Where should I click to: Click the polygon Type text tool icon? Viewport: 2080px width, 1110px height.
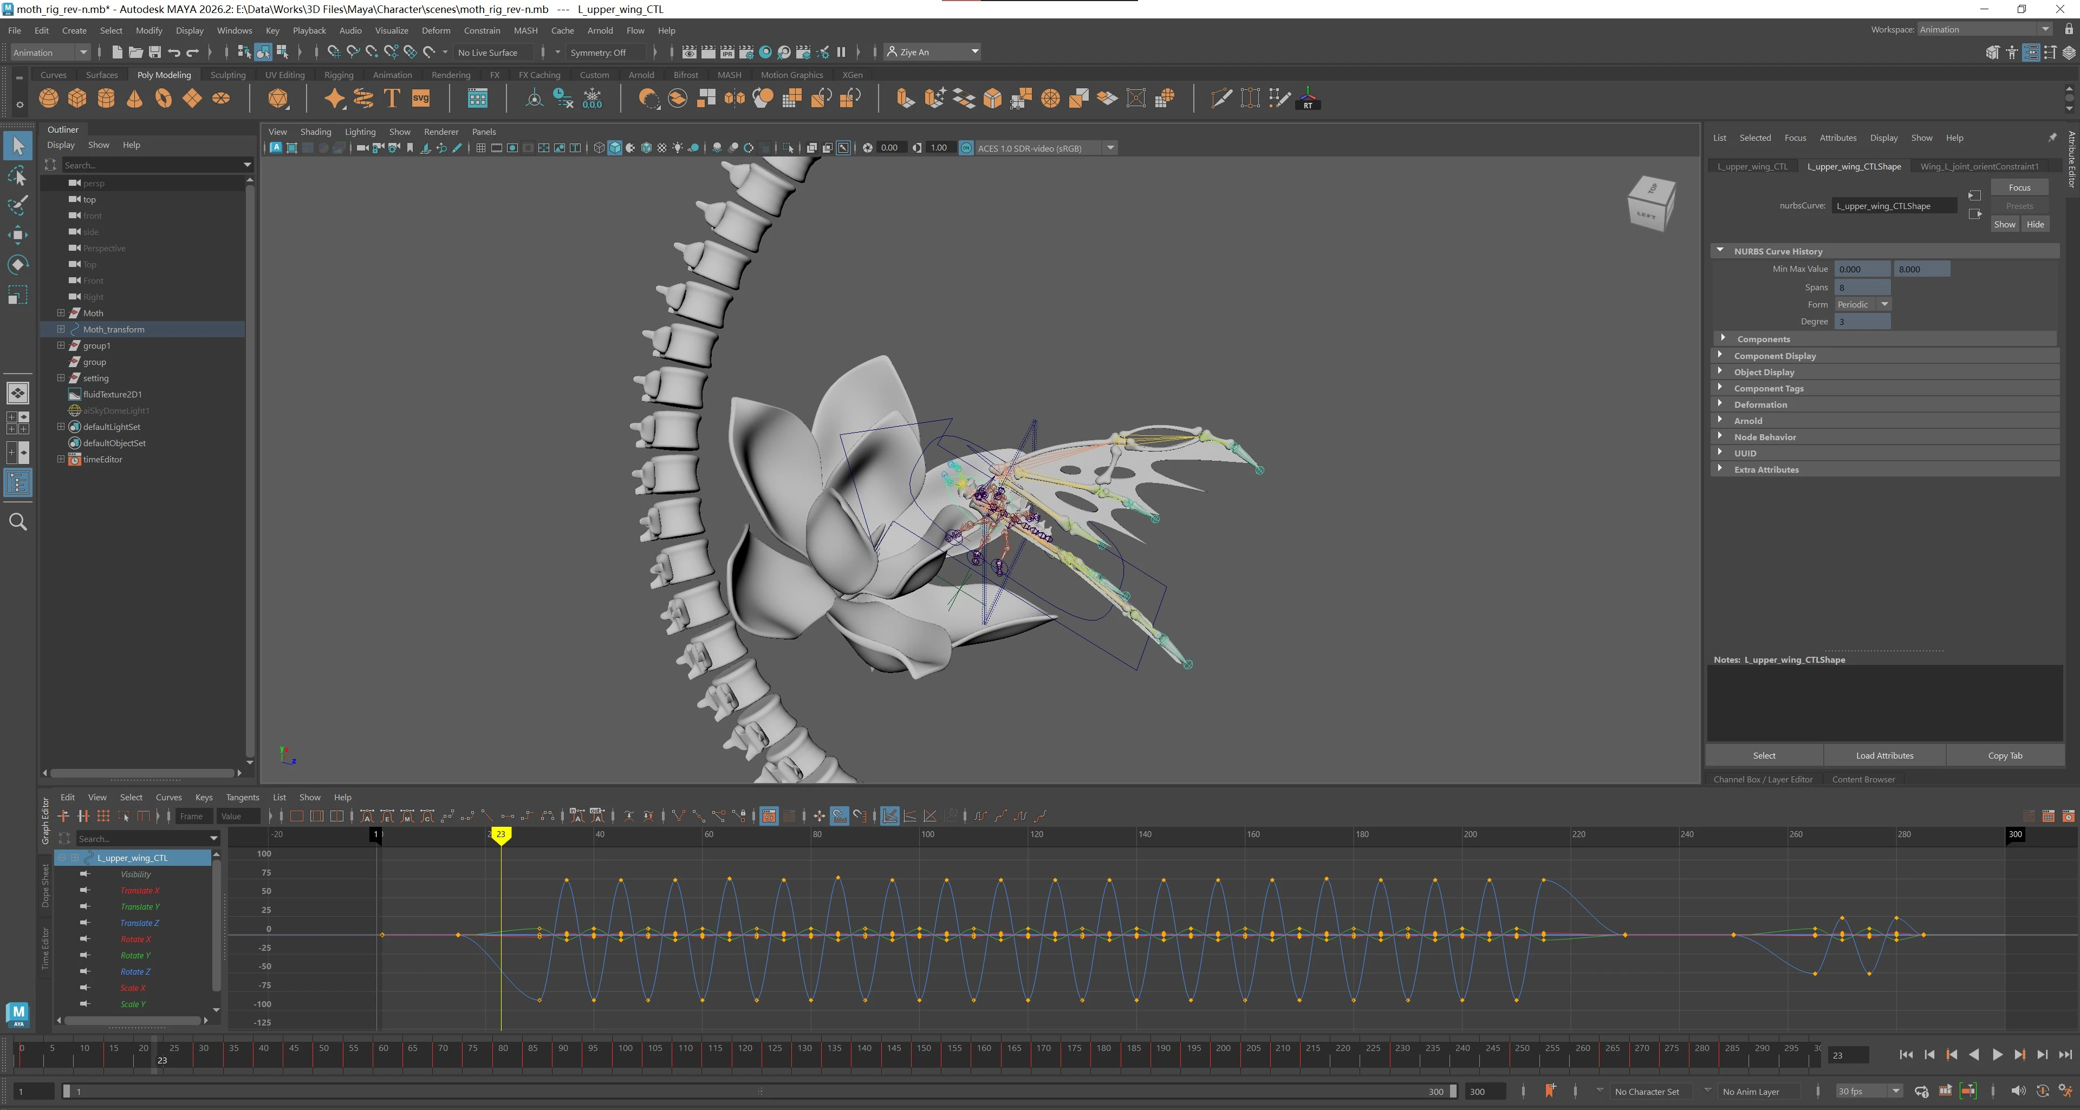tap(392, 99)
